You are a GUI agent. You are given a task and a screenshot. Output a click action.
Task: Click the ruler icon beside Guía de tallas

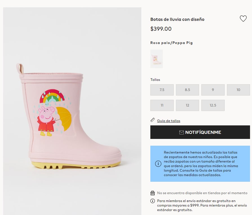pyautogui.click(x=153, y=120)
